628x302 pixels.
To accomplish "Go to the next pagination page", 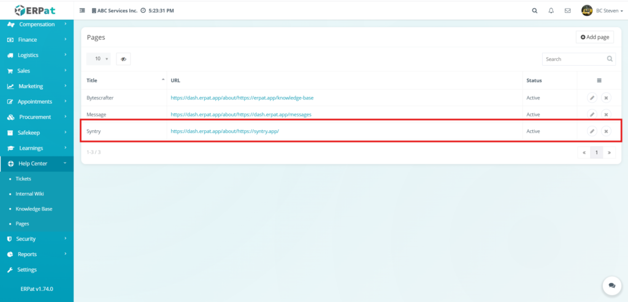I will point(609,152).
